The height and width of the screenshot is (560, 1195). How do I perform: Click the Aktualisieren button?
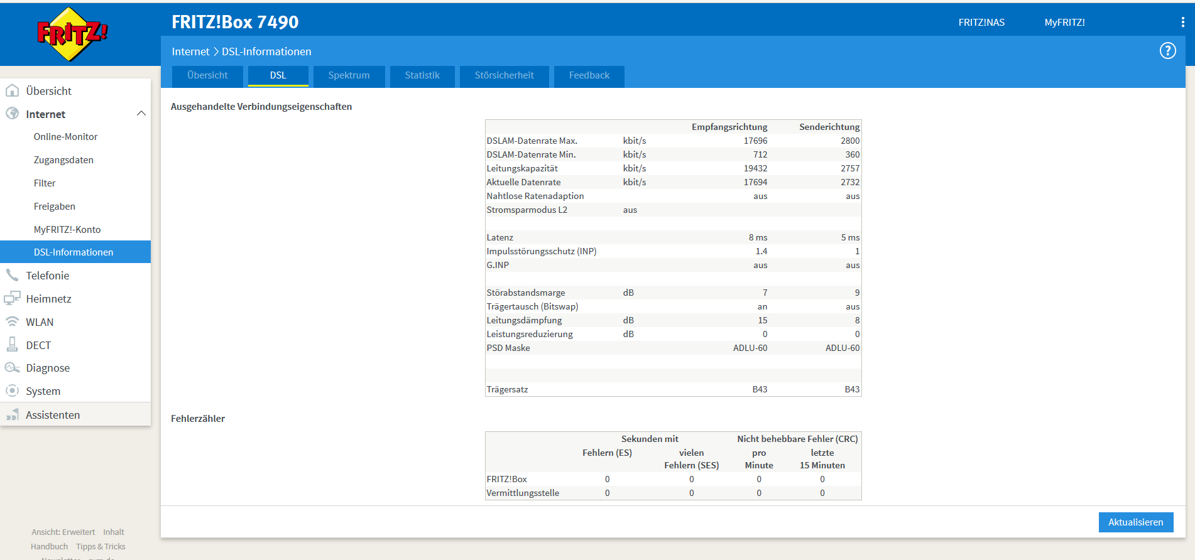[1135, 522]
